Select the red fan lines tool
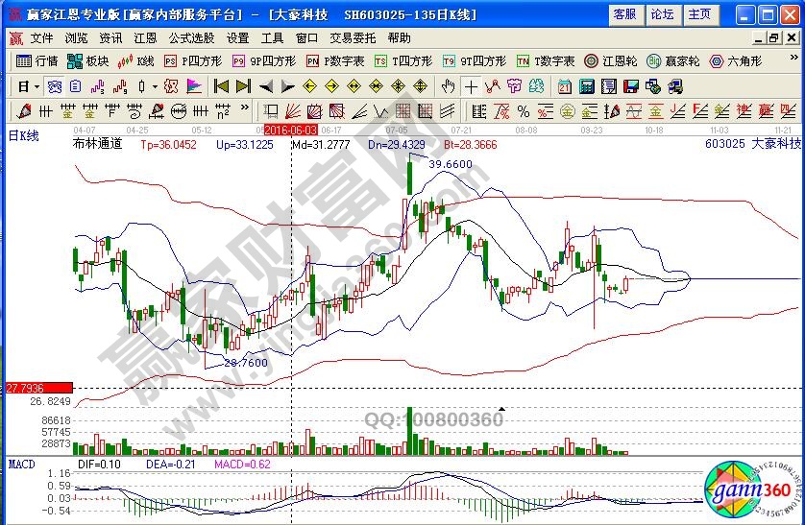805x525 pixels. tap(293, 111)
